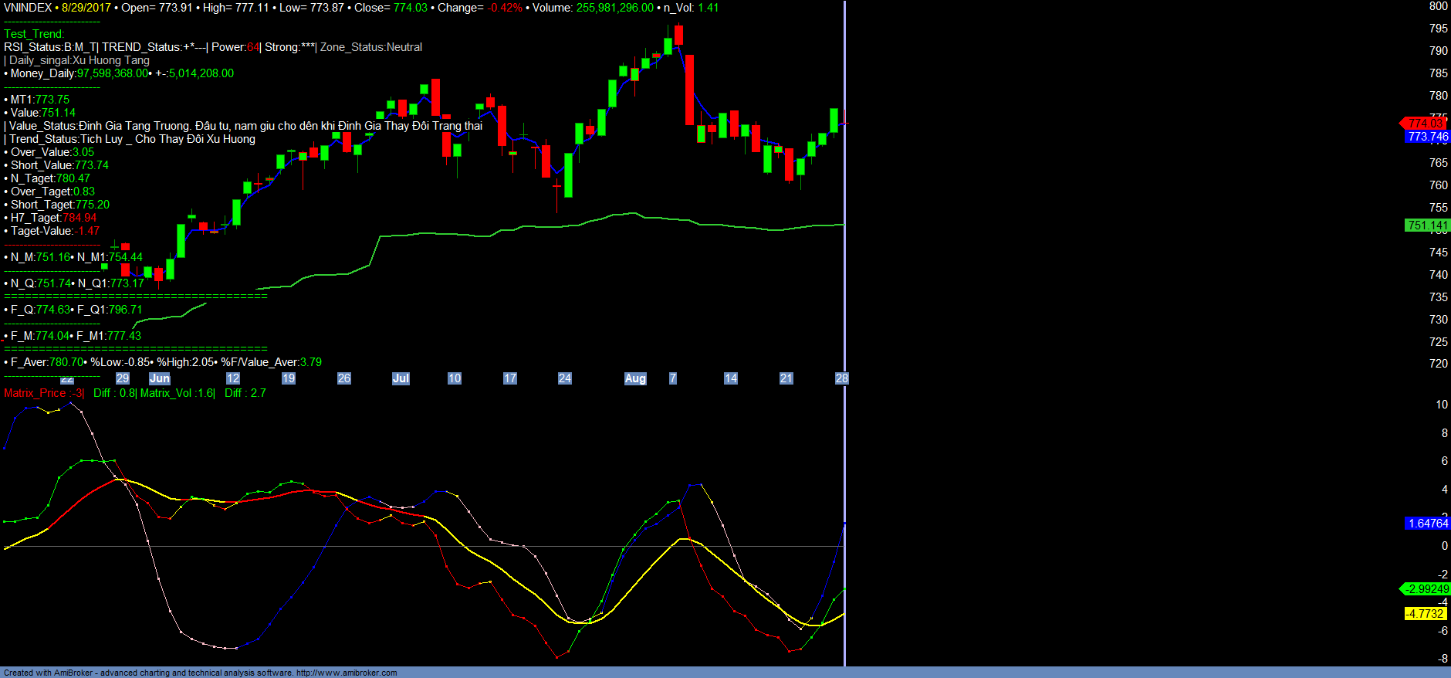1451x678 pixels.
Task: Select date marker 14 on the time axis
Action: pos(731,378)
